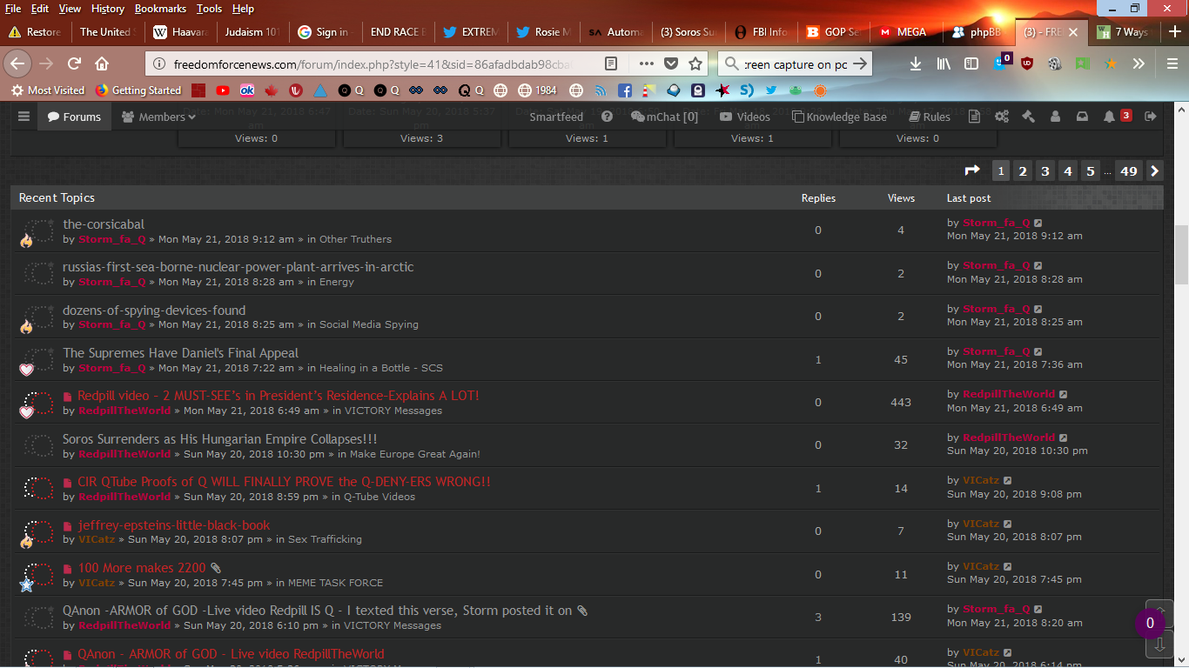Open the Bookmarks menu
The width and height of the screenshot is (1189, 668).
tap(160, 9)
